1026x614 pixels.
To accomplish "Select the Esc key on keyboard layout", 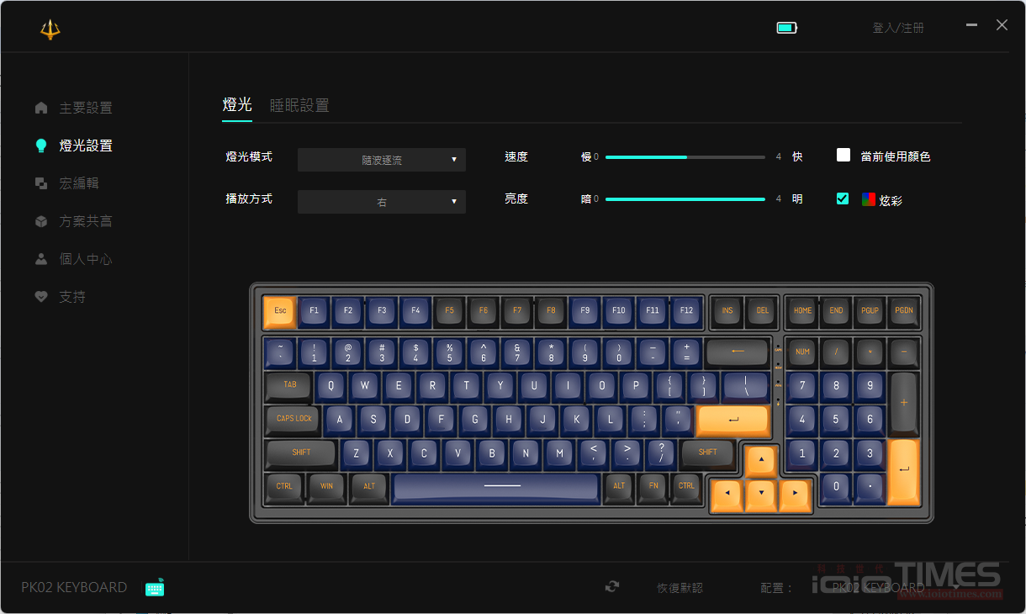I will (280, 311).
